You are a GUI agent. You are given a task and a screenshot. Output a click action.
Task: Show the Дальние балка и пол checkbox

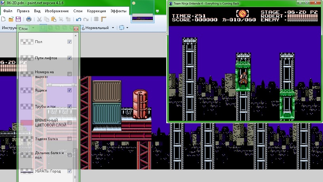[x=69, y=155]
